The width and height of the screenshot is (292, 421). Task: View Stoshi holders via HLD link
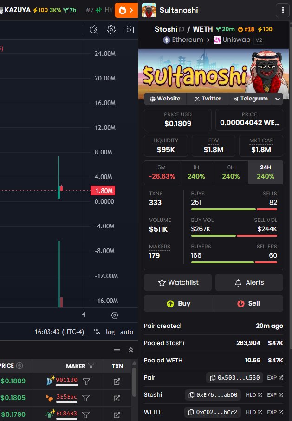point(253,395)
